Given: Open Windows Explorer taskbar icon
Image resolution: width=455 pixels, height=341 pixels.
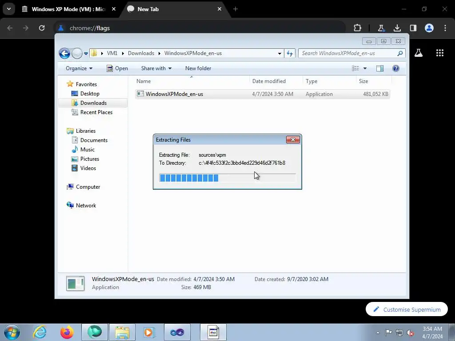Looking at the screenshot, I should pos(122,332).
